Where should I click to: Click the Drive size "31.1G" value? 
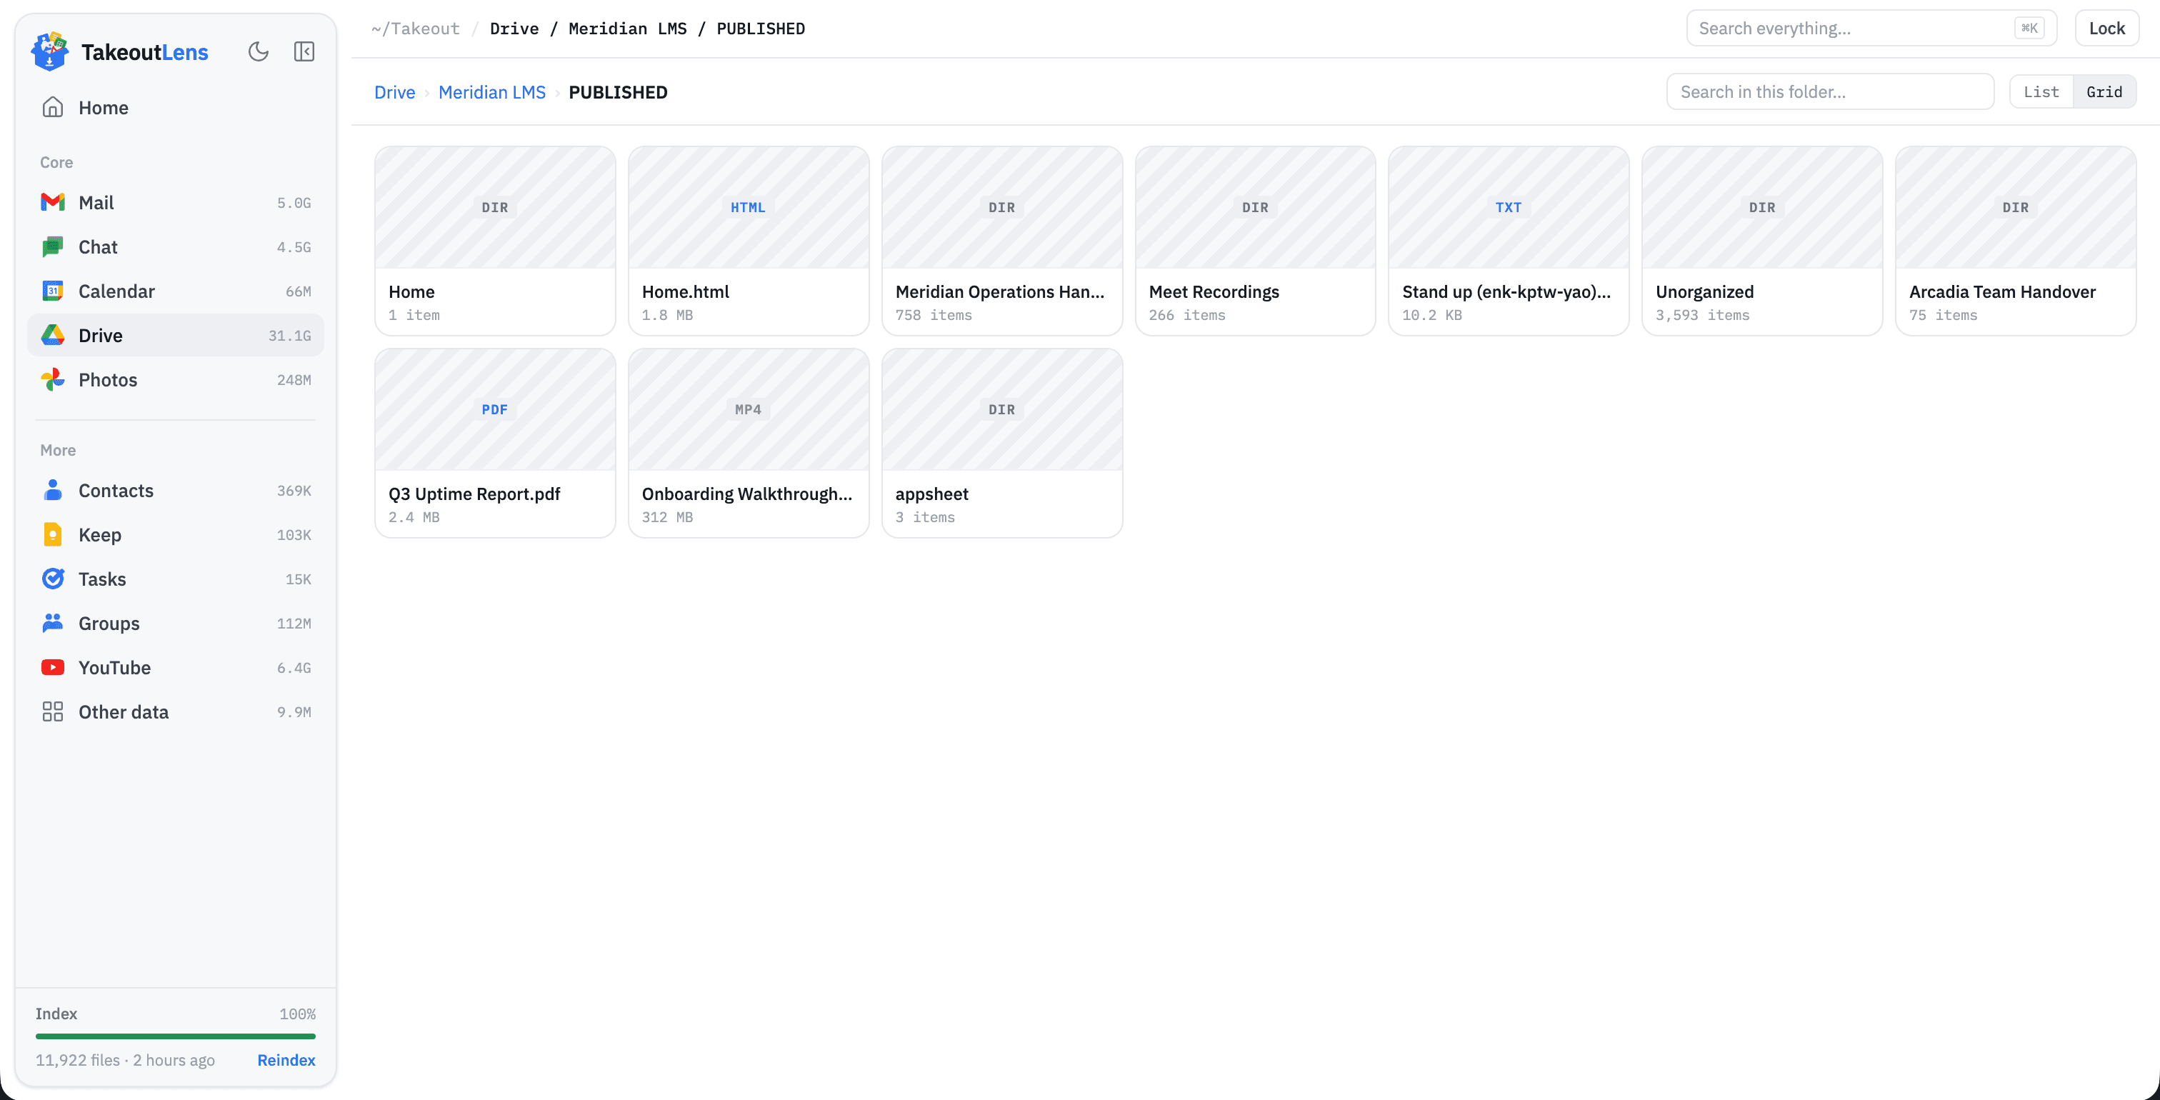289,336
